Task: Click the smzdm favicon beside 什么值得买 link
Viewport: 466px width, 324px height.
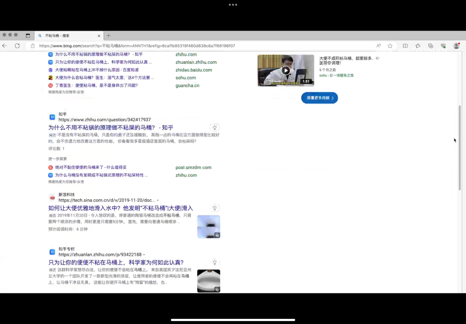Action: click(x=50, y=167)
